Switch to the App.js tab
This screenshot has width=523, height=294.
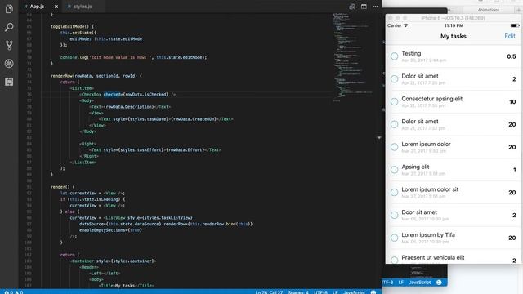[x=37, y=7]
